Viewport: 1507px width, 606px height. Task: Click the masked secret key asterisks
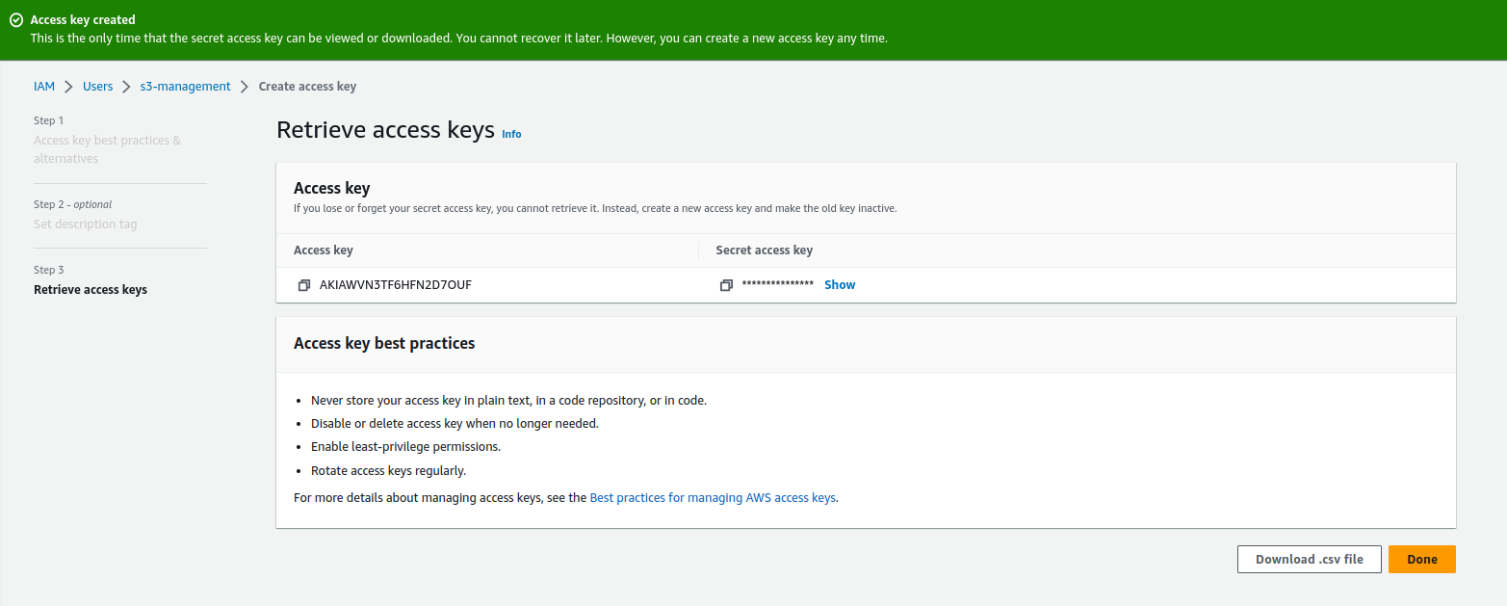777,285
